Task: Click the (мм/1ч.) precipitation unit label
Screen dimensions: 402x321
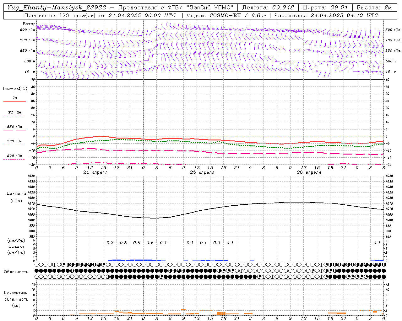Action: (16, 252)
